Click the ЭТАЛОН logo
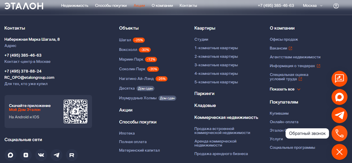Image resolution: width=352 pixels, height=163 pixels. click(x=24, y=6)
